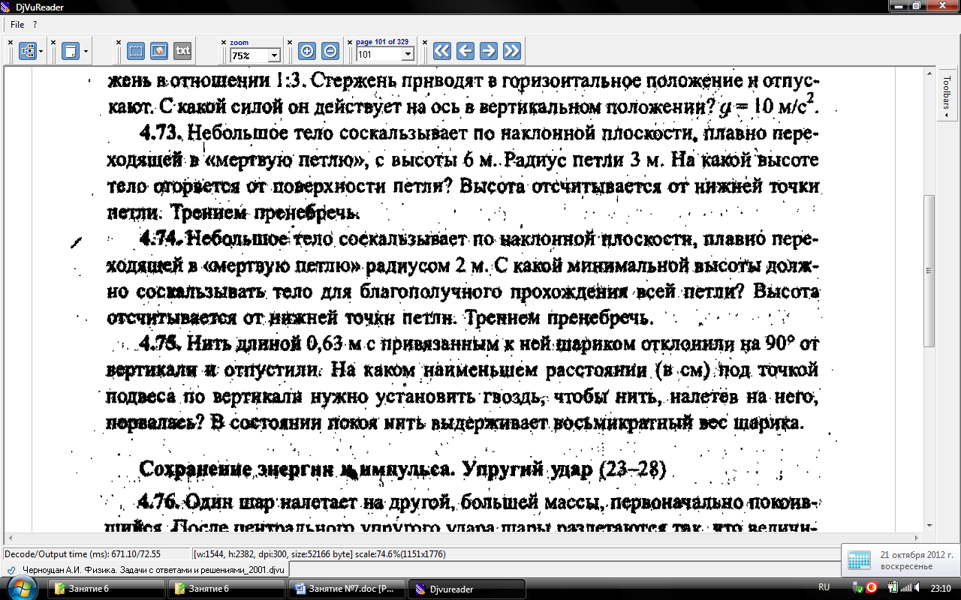Open the ? help menu
Screen dimensions: 961x600
pos(35,25)
